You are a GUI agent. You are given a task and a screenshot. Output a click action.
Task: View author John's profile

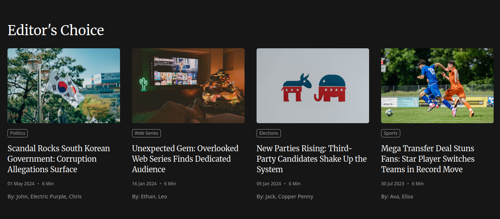tap(22, 197)
